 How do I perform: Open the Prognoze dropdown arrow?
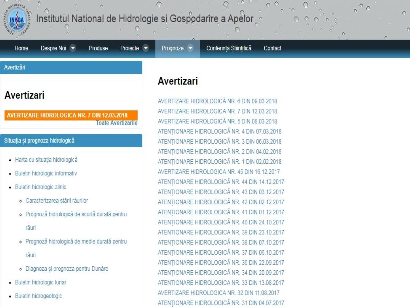tap(190, 48)
